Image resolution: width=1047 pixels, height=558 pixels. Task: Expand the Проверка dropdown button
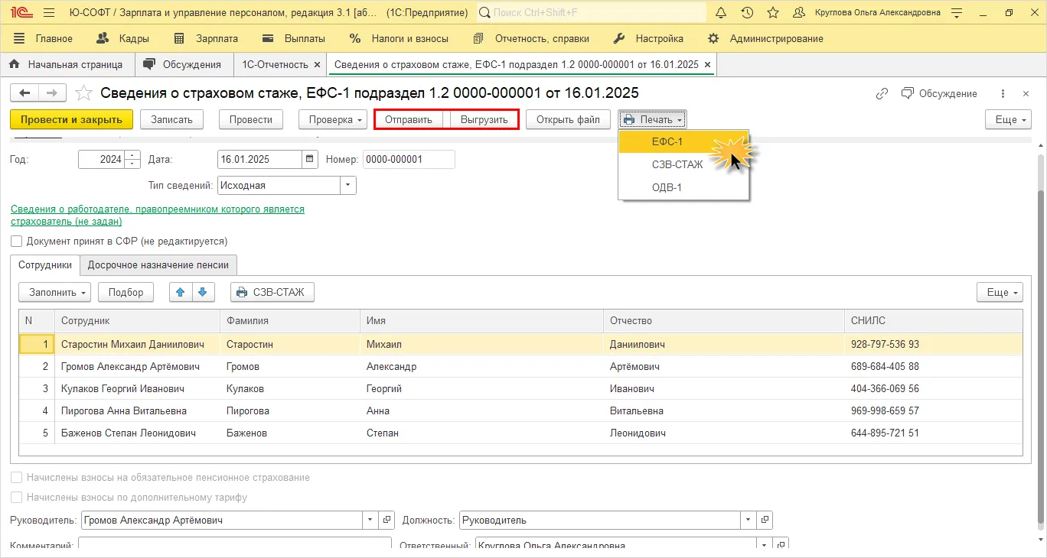tap(332, 119)
